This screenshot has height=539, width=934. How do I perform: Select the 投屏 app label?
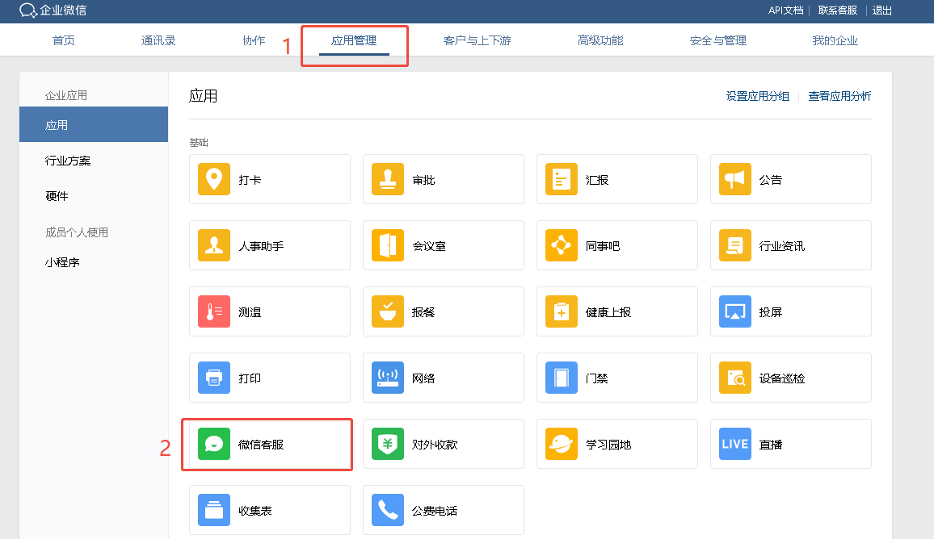(x=770, y=311)
